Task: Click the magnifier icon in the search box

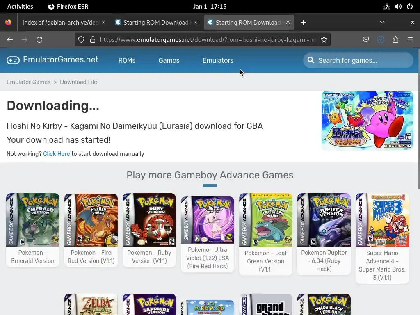Action: pyautogui.click(x=311, y=60)
